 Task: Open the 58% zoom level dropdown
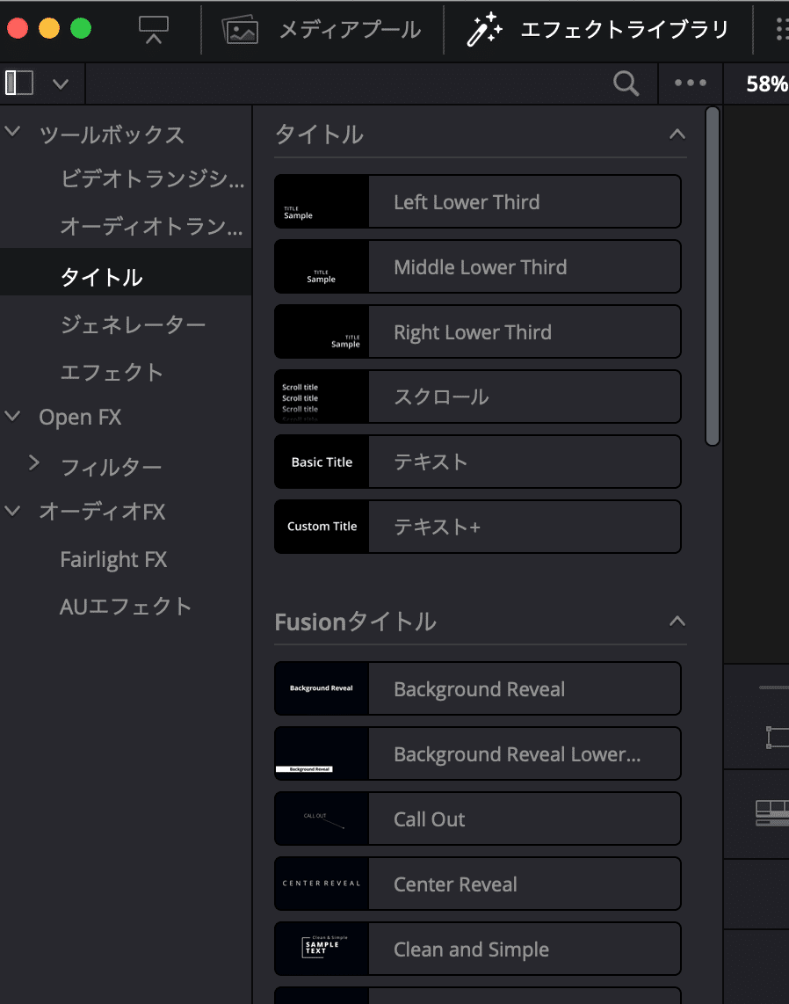click(x=767, y=84)
